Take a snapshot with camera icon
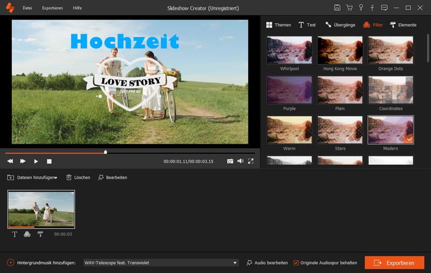 coord(230,161)
